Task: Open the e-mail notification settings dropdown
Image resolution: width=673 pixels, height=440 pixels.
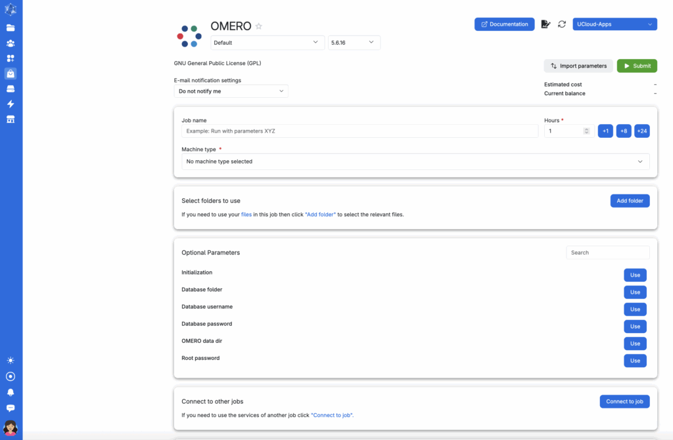Action: 231,91
